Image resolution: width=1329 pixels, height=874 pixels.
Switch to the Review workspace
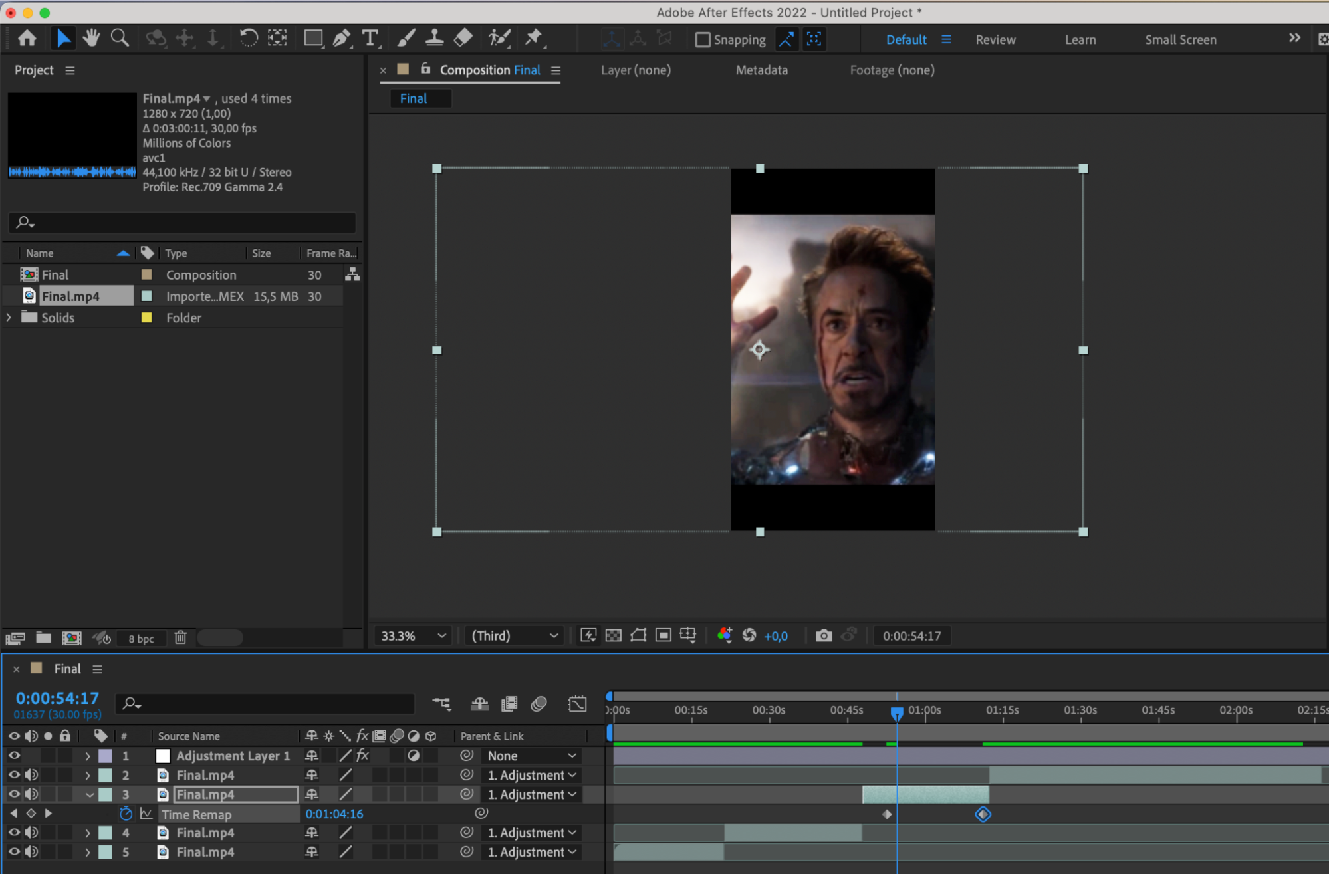(x=995, y=40)
